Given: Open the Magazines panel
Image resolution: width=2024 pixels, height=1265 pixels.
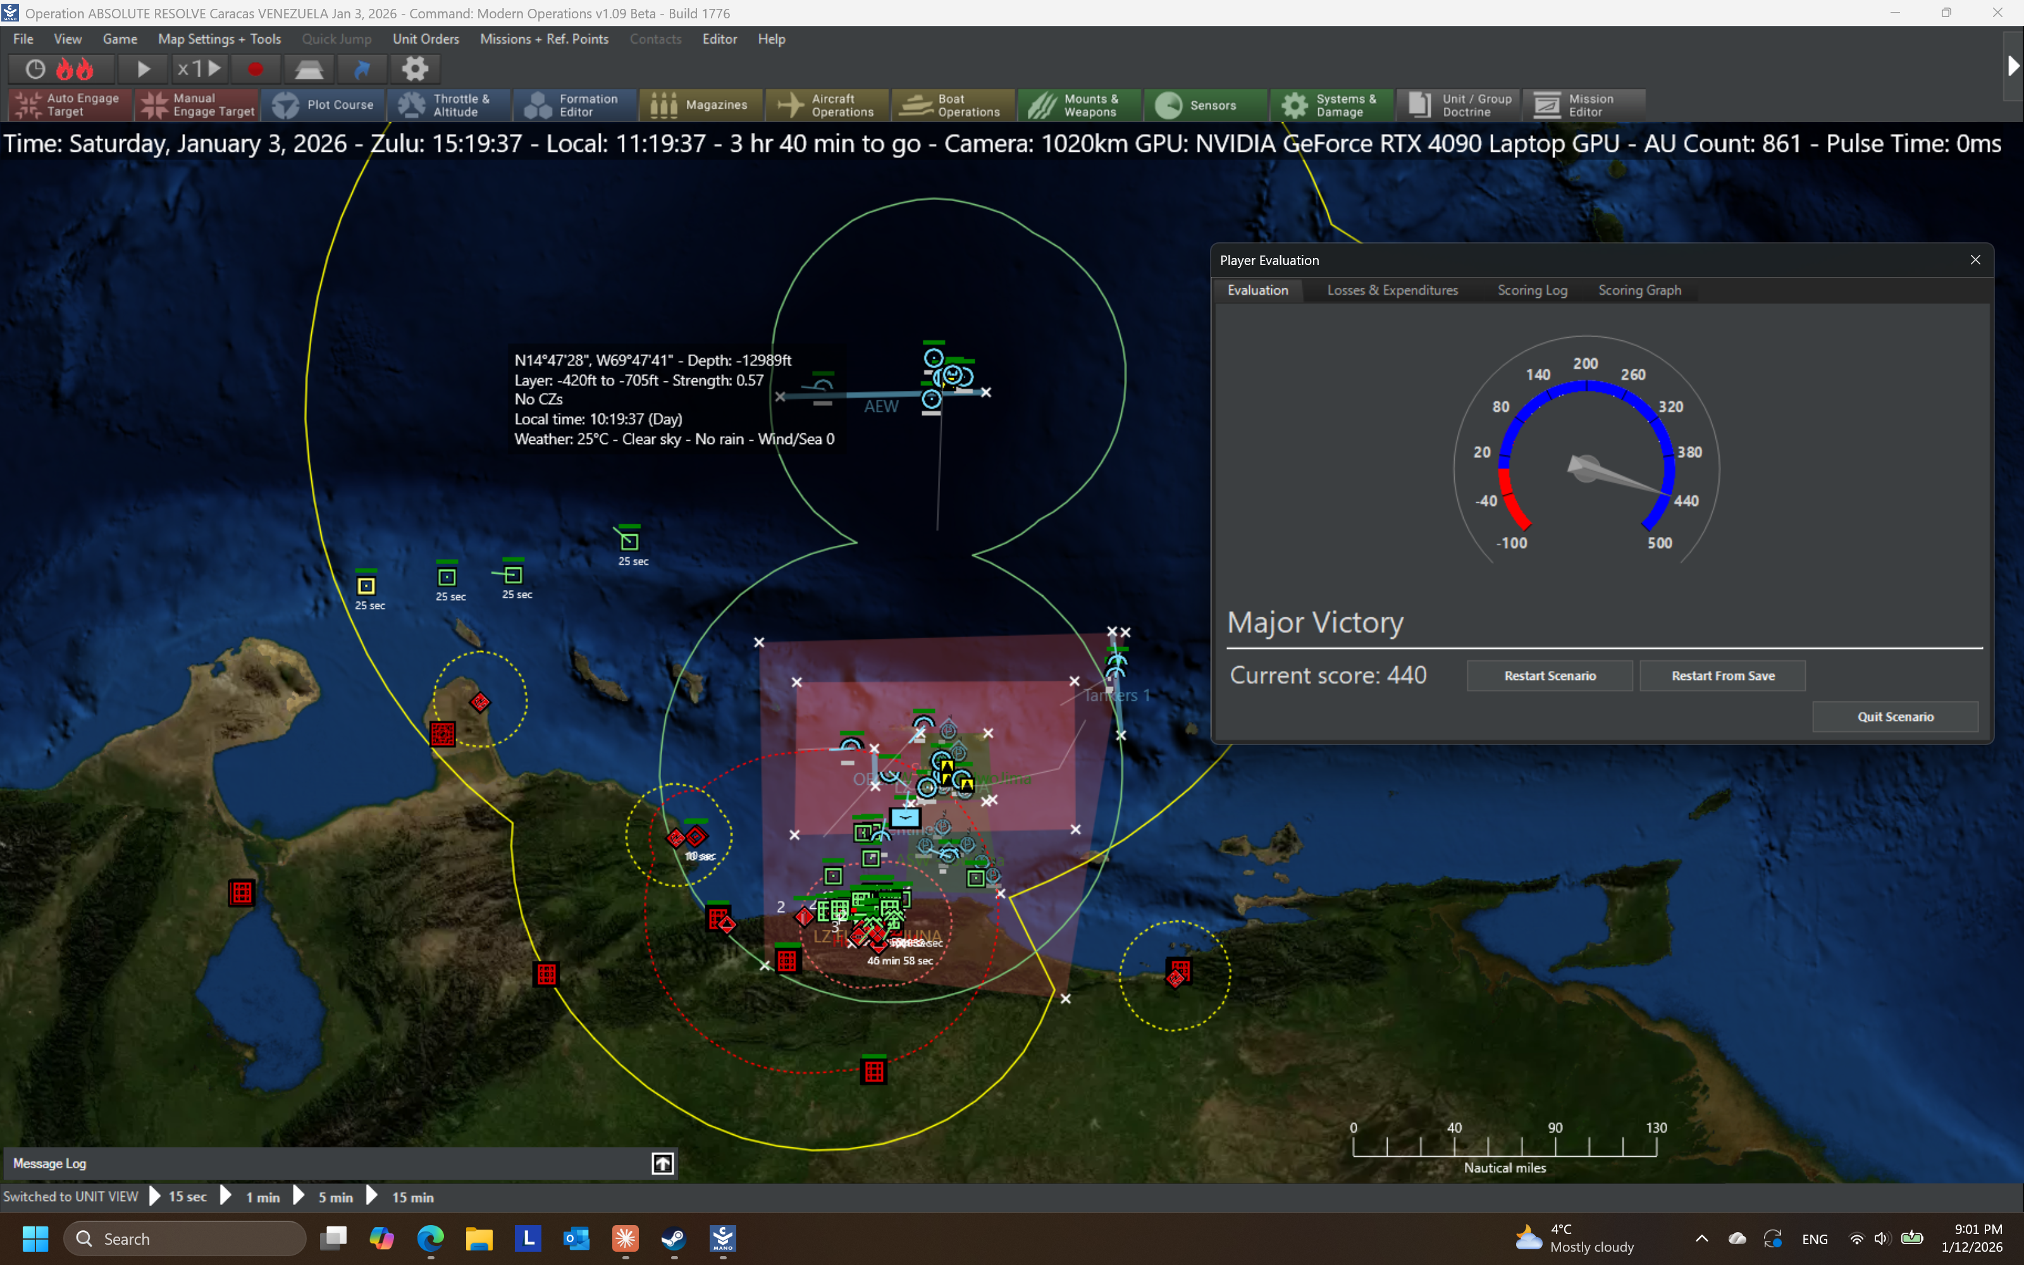Looking at the screenshot, I should click(x=701, y=104).
